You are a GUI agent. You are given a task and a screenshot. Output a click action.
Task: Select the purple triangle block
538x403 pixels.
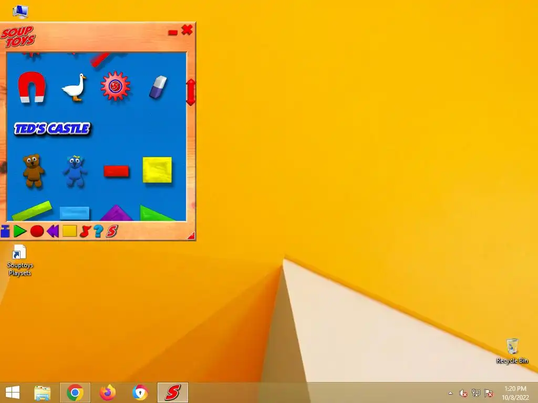[116, 213]
